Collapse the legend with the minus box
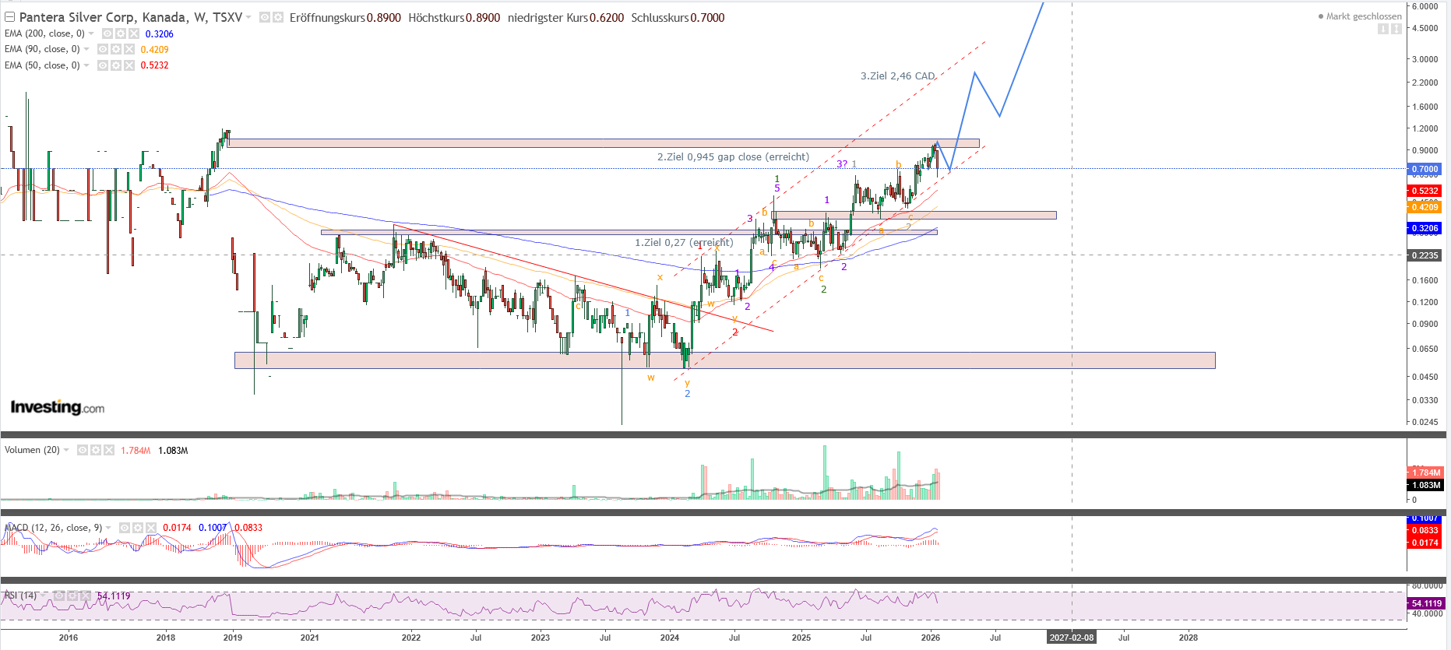This screenshot has width=1451, height=650. (x=10, y=17)
